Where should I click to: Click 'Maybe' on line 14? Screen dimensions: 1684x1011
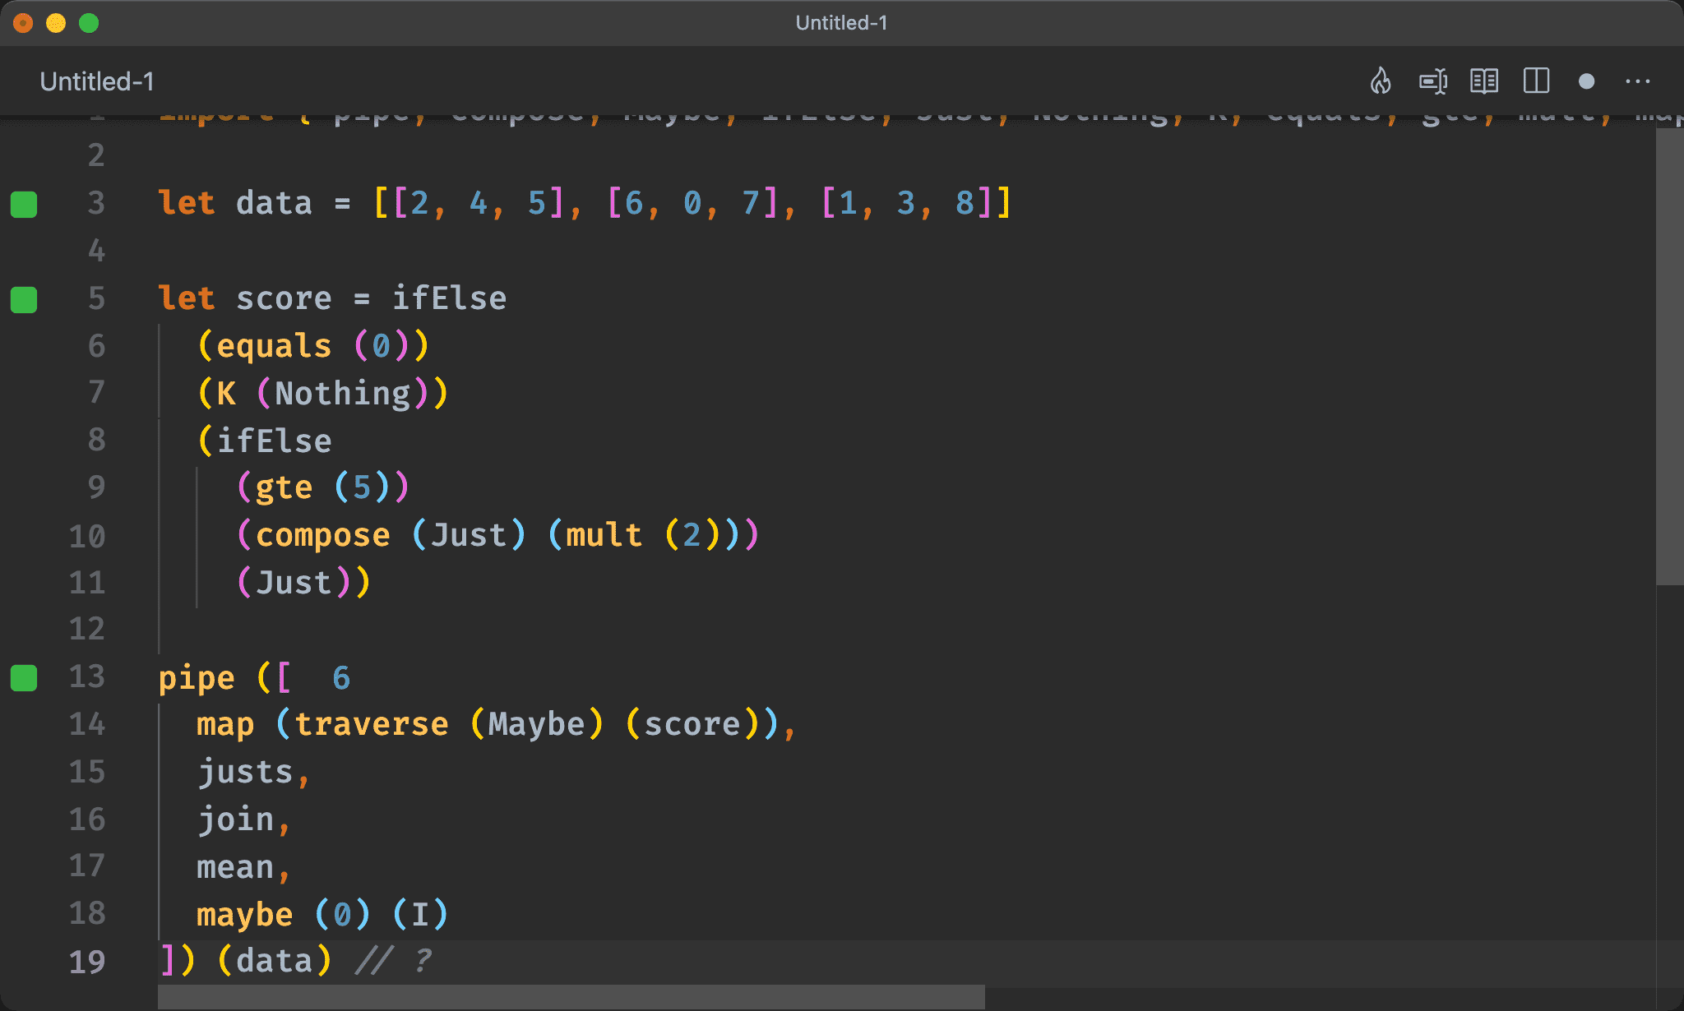(536, 724)
